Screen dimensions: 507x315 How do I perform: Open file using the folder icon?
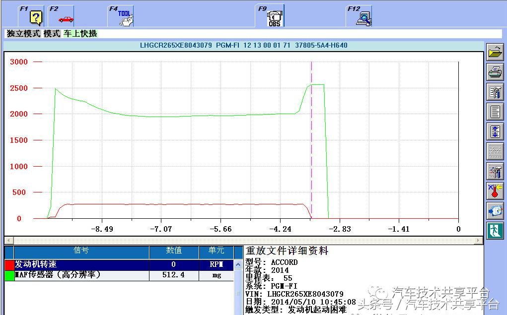[495, 52]
